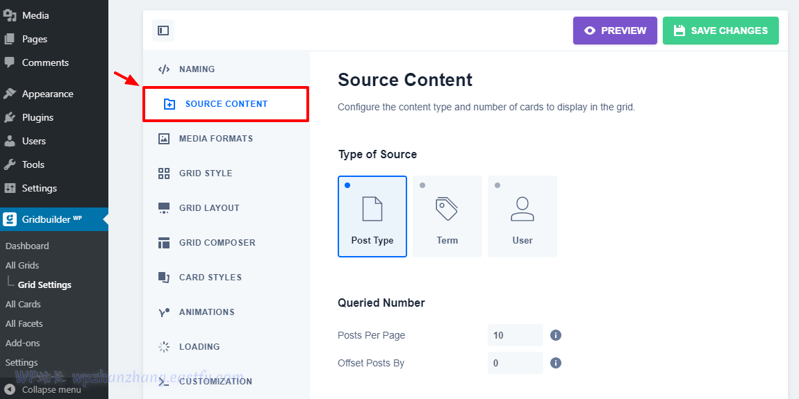Open the Users admin menu
The image size is (799, 399).
coord(54,141)
